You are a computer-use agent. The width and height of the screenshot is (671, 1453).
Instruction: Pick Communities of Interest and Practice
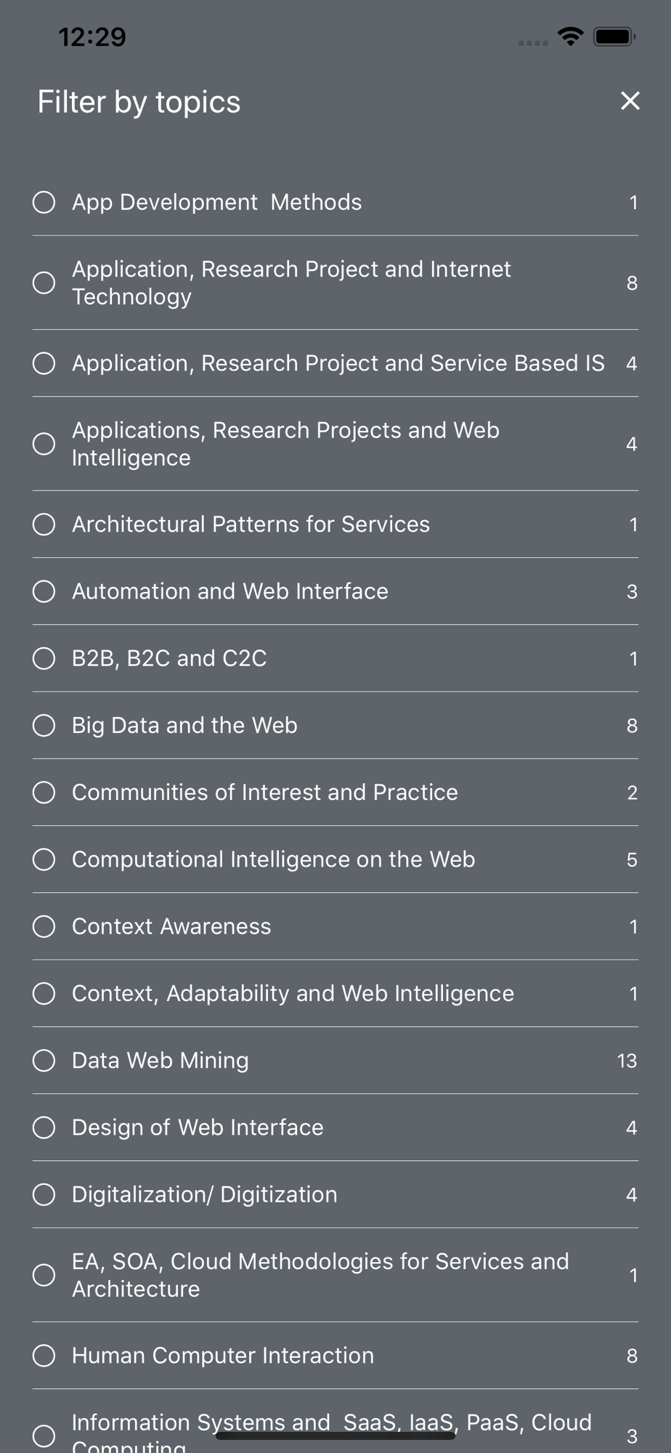44,793
